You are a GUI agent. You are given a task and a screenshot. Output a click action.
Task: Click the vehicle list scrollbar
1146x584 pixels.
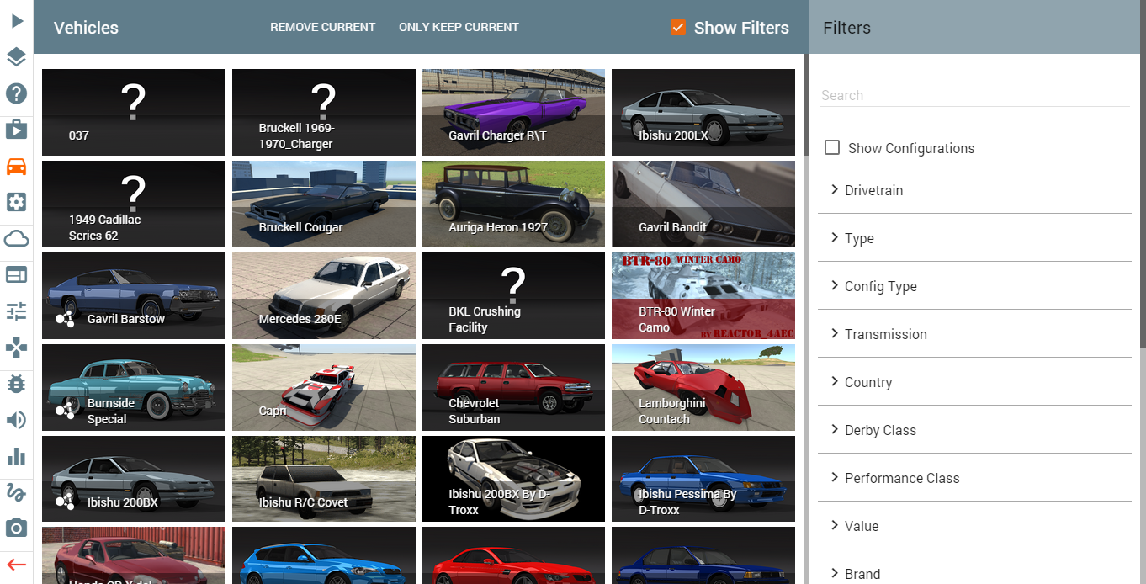click(x=806, y=104)
